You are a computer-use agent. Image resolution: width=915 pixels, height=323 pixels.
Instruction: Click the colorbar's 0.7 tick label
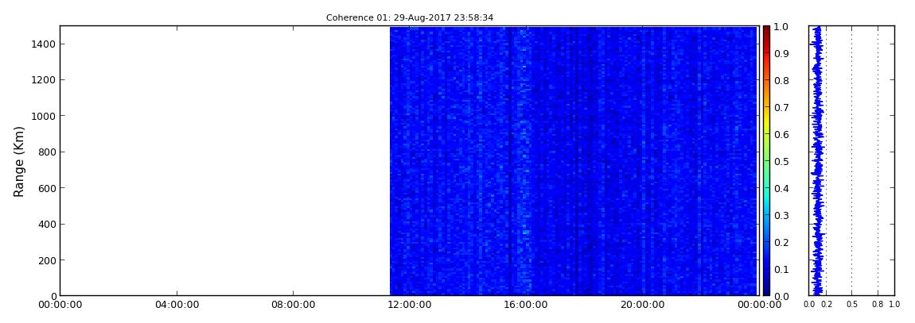click(781, 108)
